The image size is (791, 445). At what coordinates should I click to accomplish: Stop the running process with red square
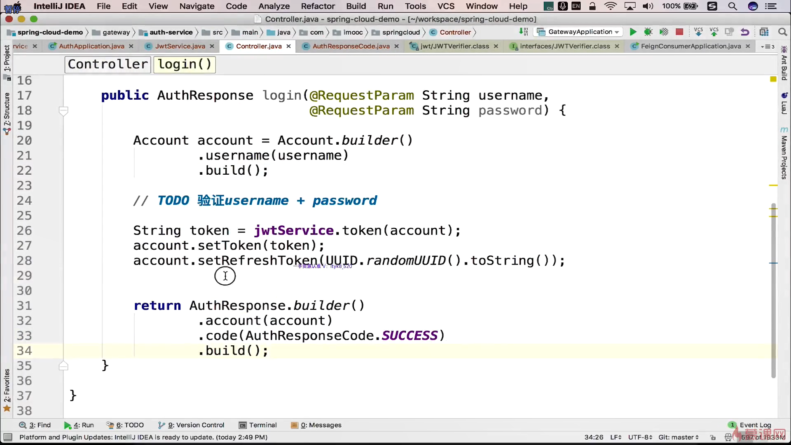679,32
